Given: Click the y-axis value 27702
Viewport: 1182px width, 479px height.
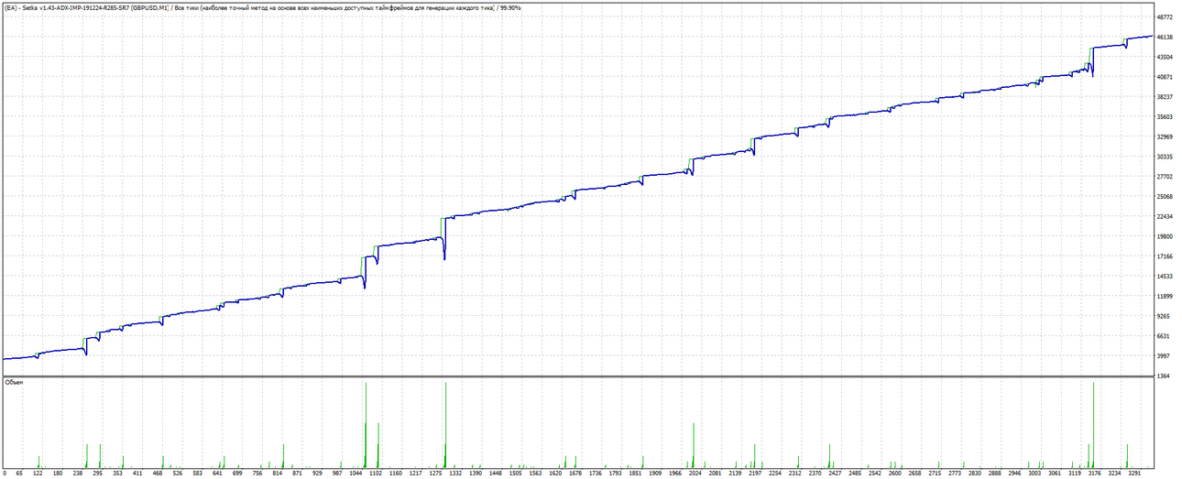Looking at the screenshot, I should 1166,177.
